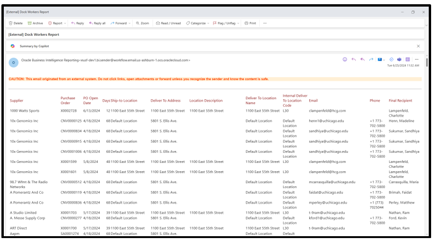Toggle Read / Unread status

pos(169,24)
